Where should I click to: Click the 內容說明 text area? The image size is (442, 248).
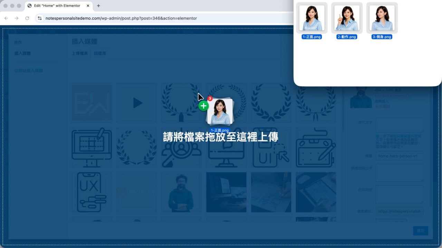(x=400, y=194)
